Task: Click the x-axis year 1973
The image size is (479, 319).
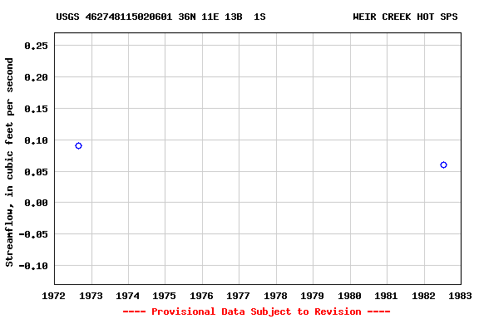Action: tap(91, 296)
